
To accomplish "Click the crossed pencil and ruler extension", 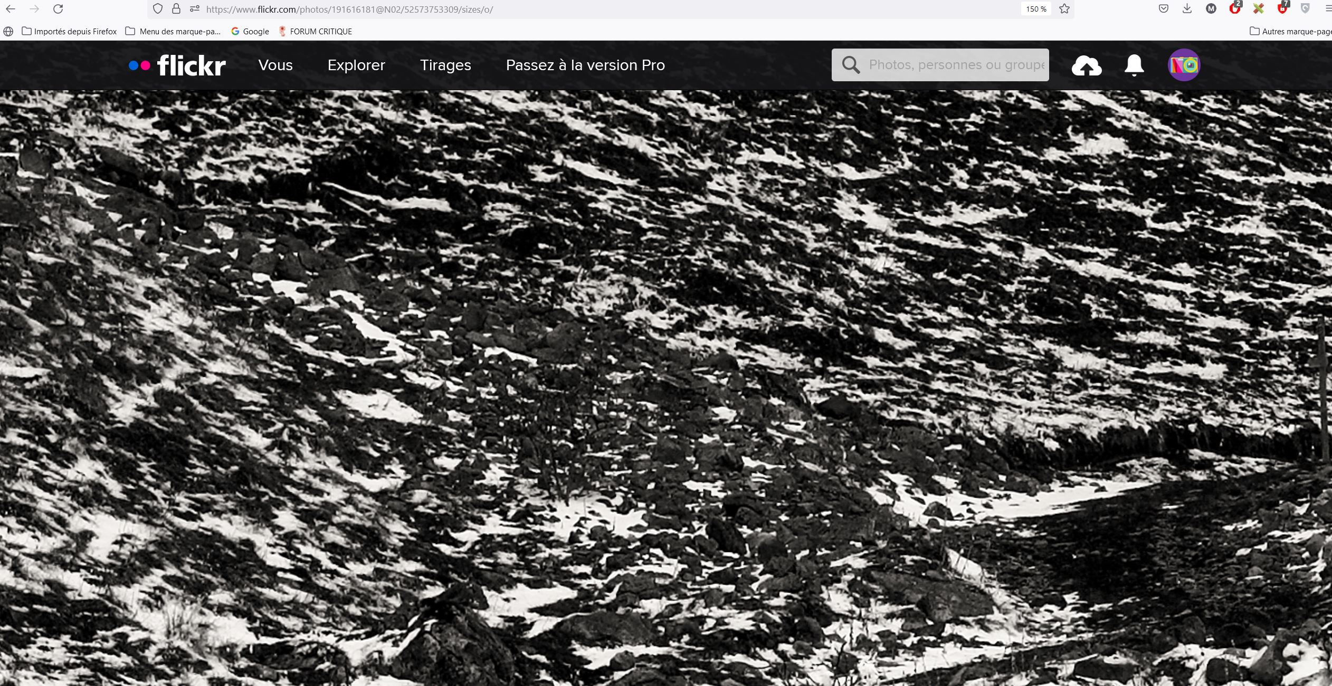I will click(1259, 9).
